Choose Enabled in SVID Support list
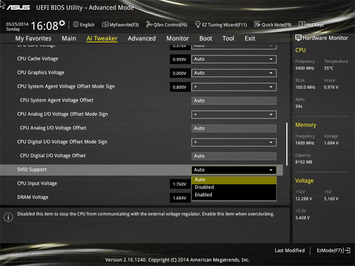Viewport: 355px width, 266px height. click(x=234, y=195)
